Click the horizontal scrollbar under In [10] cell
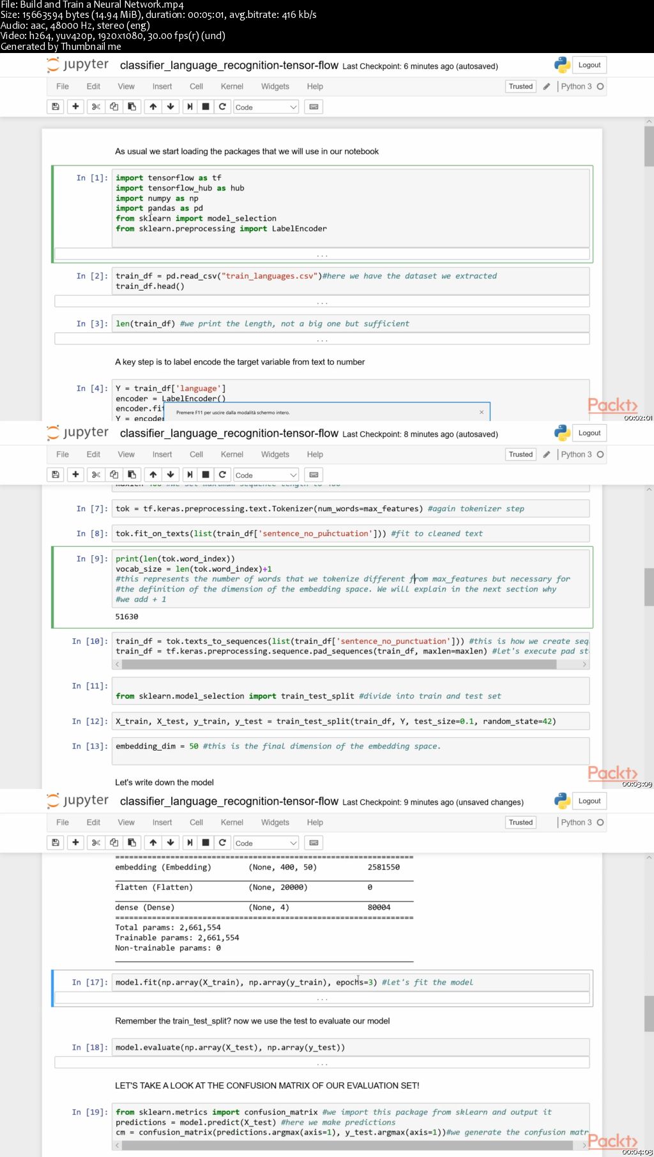Image resolution: width=654 pixels, height=1157 pixels. [339, 664]
